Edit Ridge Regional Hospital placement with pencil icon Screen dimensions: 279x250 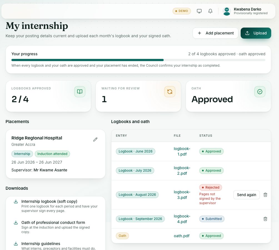(95, 139)
